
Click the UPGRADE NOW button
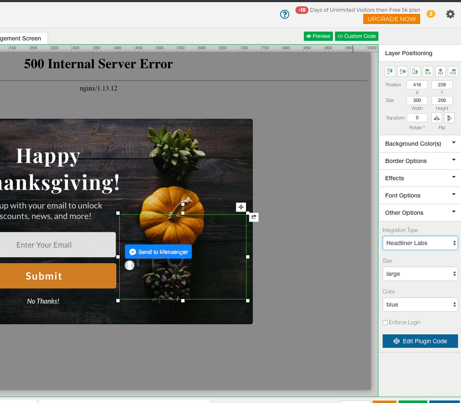coord(391,19)
